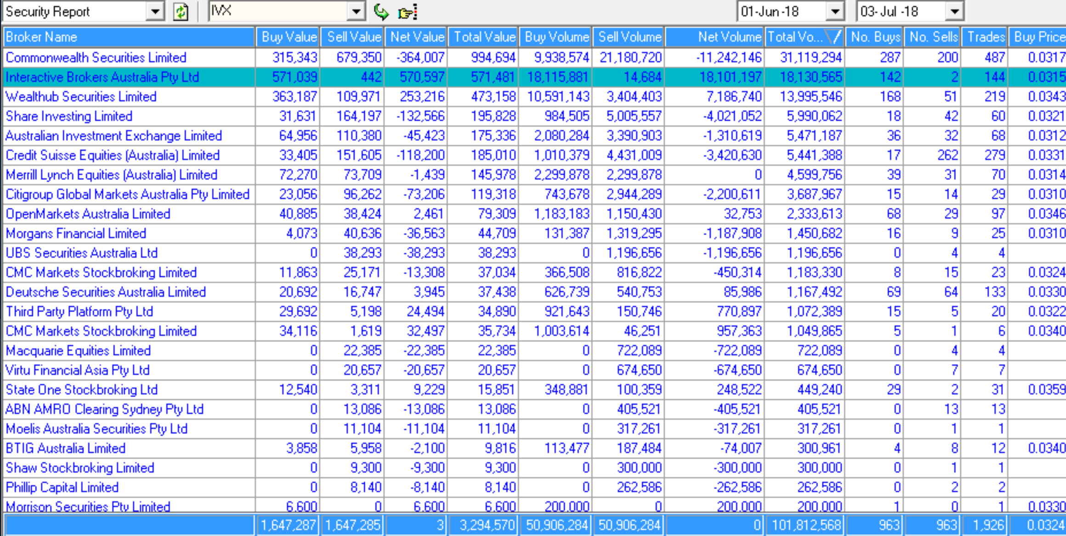Image resolution: width=1066 pixels, height=536 pixels.
Task: Click Merrill Lynch net volume 0 cell
Action: tap(758, 175)
